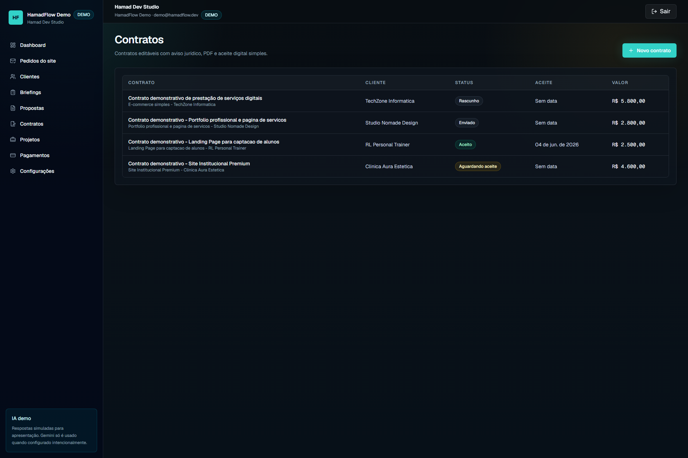The image size is (688, 458).
Task: Click the Aceito status badge
Action: coord(465,145)
